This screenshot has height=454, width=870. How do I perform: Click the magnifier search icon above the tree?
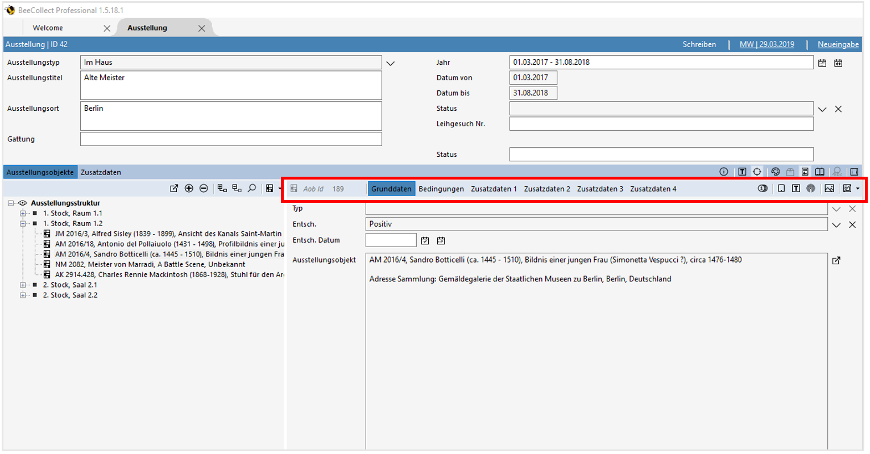(x=252, y=189)
